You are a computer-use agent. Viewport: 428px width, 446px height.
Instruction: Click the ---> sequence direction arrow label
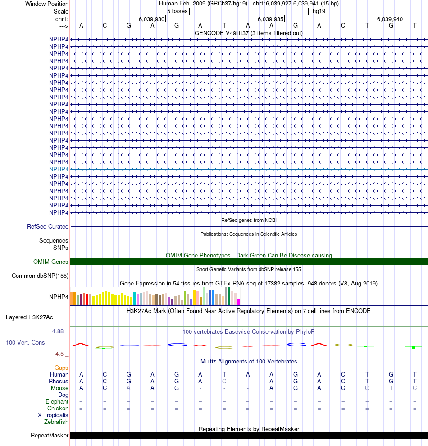(64, 26)
